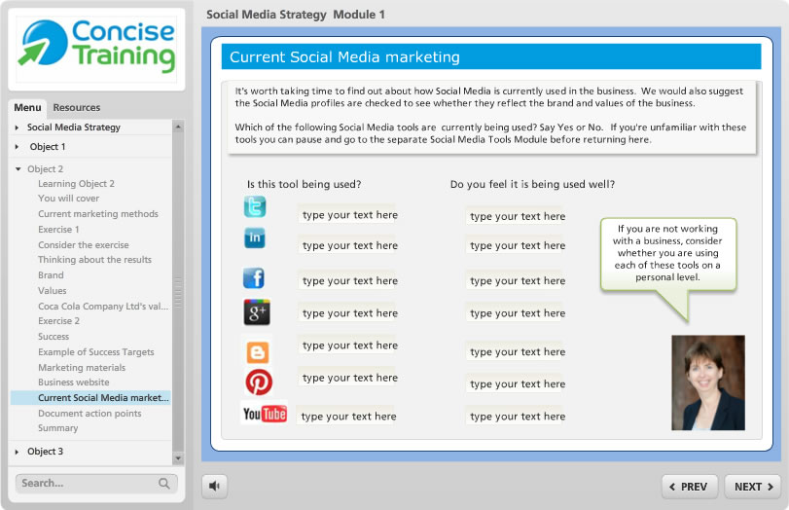This screenshot has height=510, width=789.
Task: Click the Blogger icon
Action: pos(257,352)
